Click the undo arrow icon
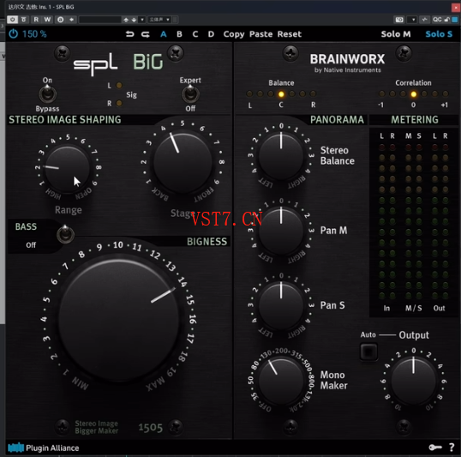This screenshot has width=461, height=457. pyautogui.click(x=129, y=34)
